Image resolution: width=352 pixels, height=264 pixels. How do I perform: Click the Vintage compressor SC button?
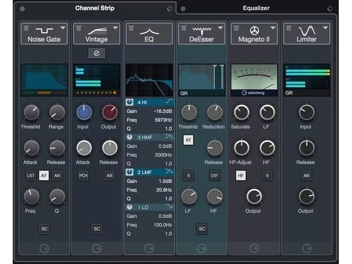pos(97,229)
